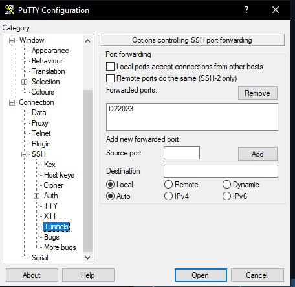Click into the Destination text field
Viewport: 295px width, 287px height.
click(x=221, y=171)
